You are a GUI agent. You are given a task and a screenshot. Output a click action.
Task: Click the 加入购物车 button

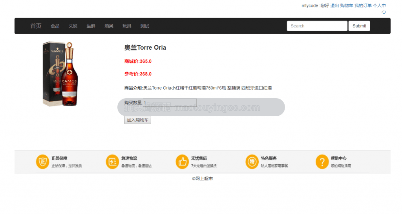138,120
